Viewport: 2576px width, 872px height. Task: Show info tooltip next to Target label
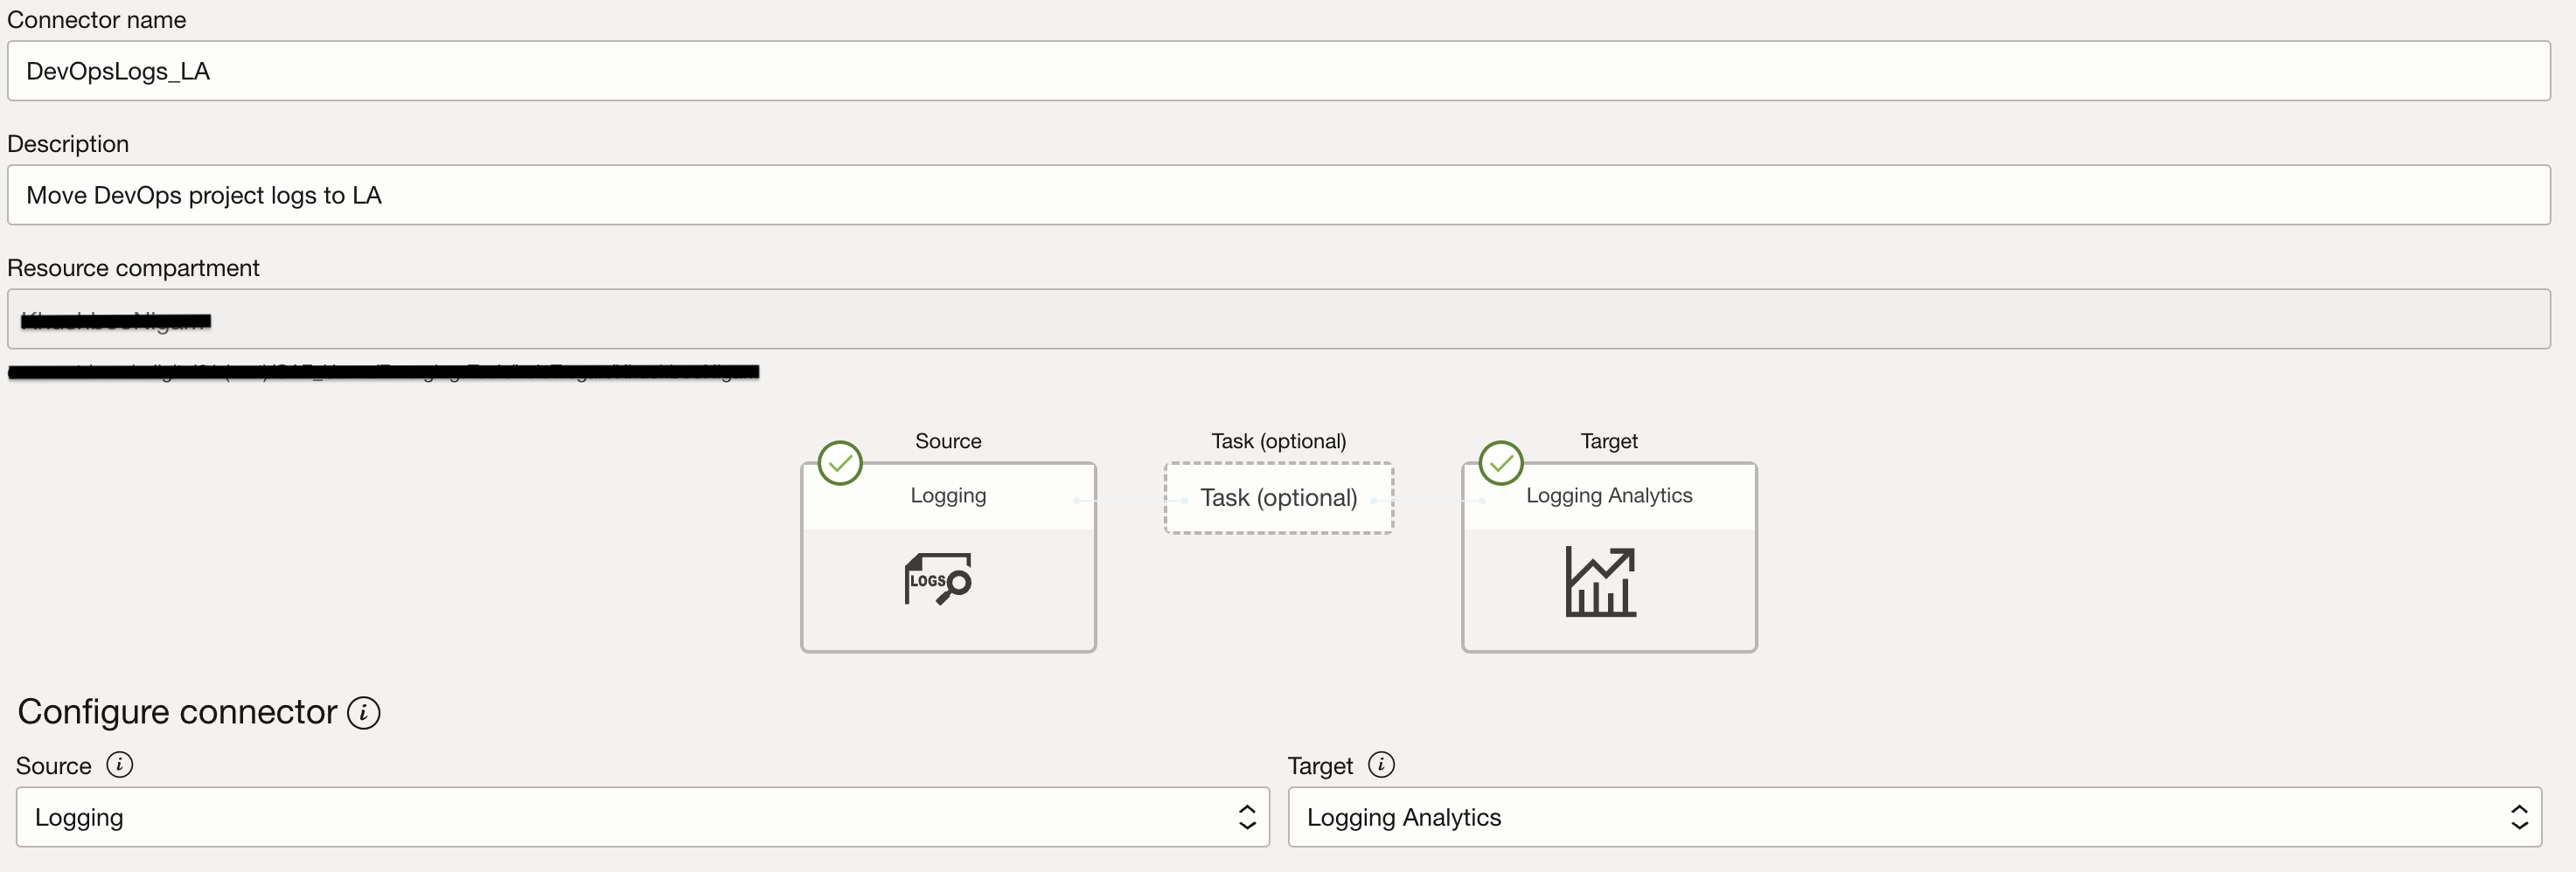[x=1381, y=765]
